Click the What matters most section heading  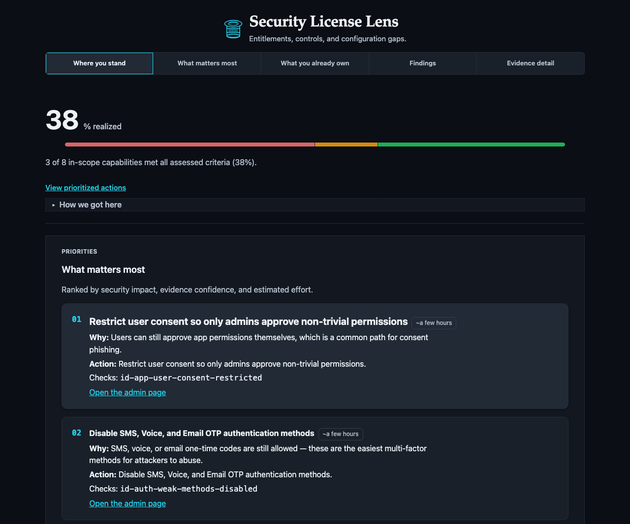103,269
